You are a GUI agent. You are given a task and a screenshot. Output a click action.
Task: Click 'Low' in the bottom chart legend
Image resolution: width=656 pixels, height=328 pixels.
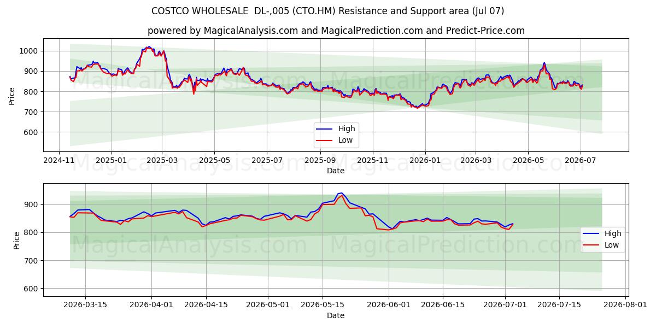612,245
